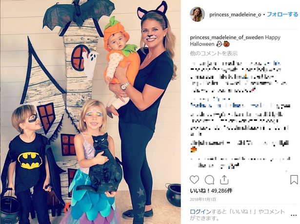Viewport: 300px width, 224px height.
Task: Open comments via the speech bubble icon
Action: (209, 180)
